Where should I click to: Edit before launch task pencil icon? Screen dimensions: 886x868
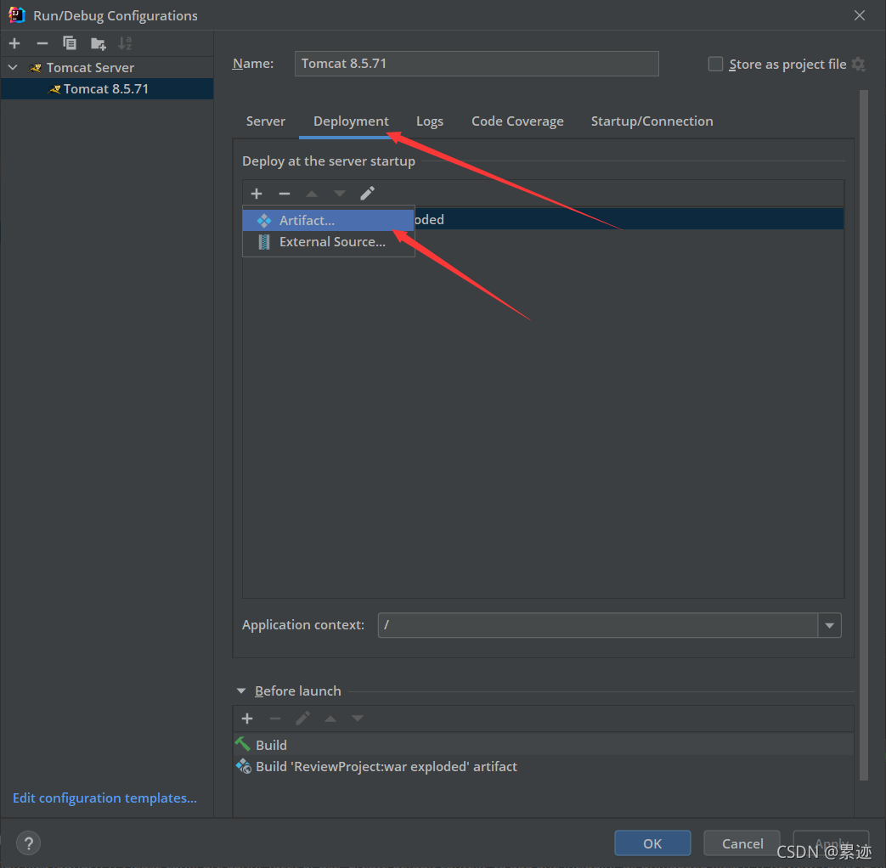tap(303, 719)
